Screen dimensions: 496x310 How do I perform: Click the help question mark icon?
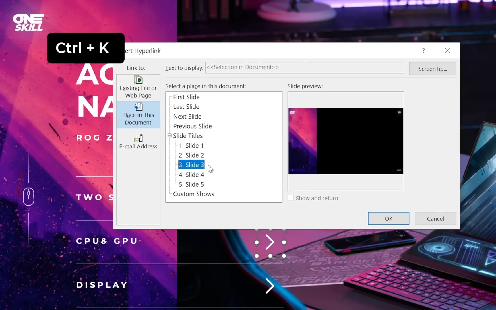pos(423,51)
